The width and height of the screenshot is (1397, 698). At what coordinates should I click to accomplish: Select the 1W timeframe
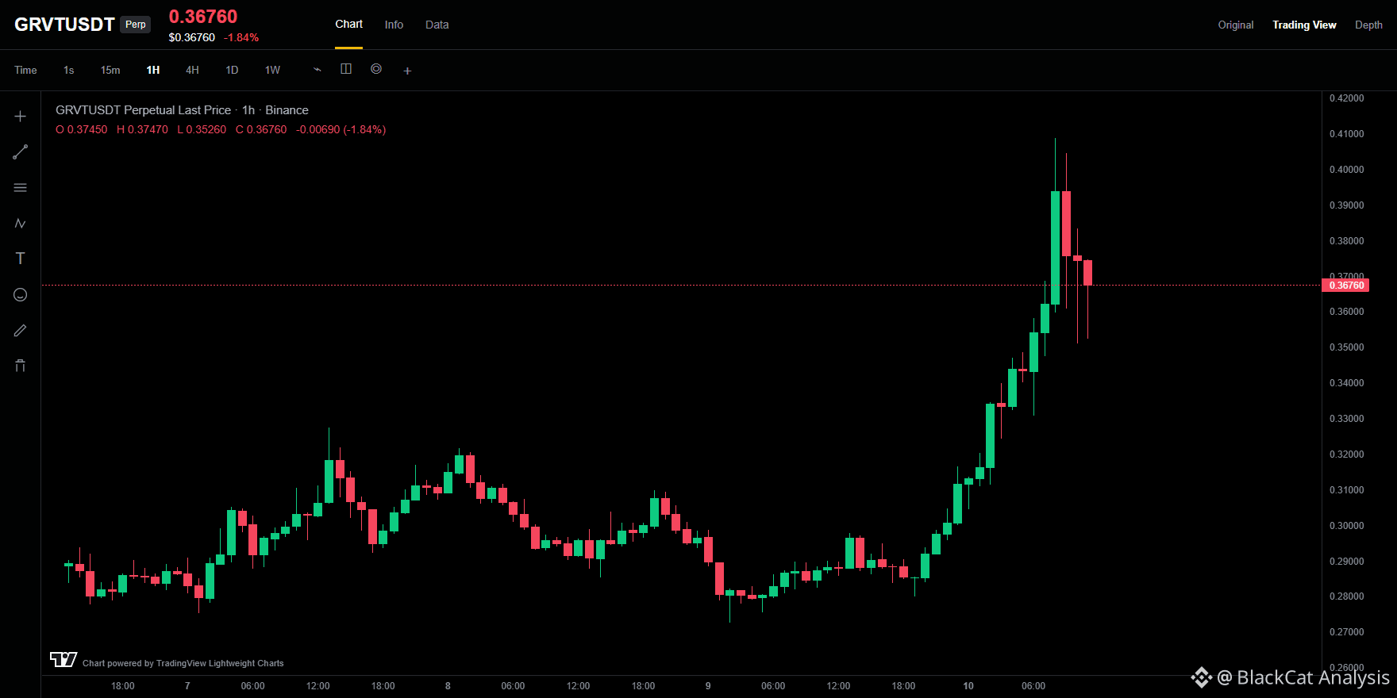(272, 70)
